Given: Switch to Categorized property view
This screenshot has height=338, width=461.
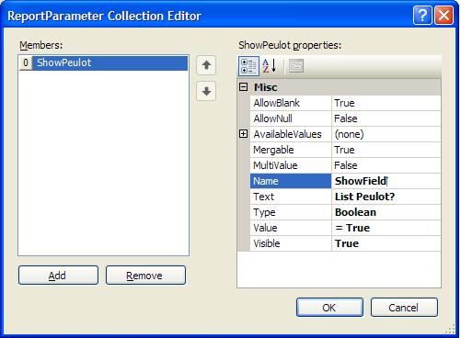Looking at the screenshot, I should [x=248, y=66].
